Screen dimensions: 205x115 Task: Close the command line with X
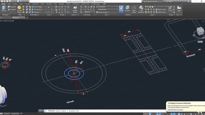coord(40,111)
